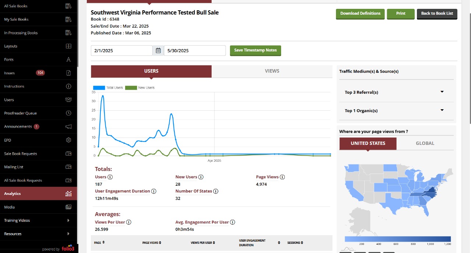Click info icon next to Views Per User
Screen dimensions: 471x253
(129, 222)
